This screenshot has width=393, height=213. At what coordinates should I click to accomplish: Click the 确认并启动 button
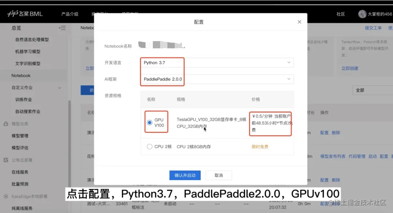(185, 175)
